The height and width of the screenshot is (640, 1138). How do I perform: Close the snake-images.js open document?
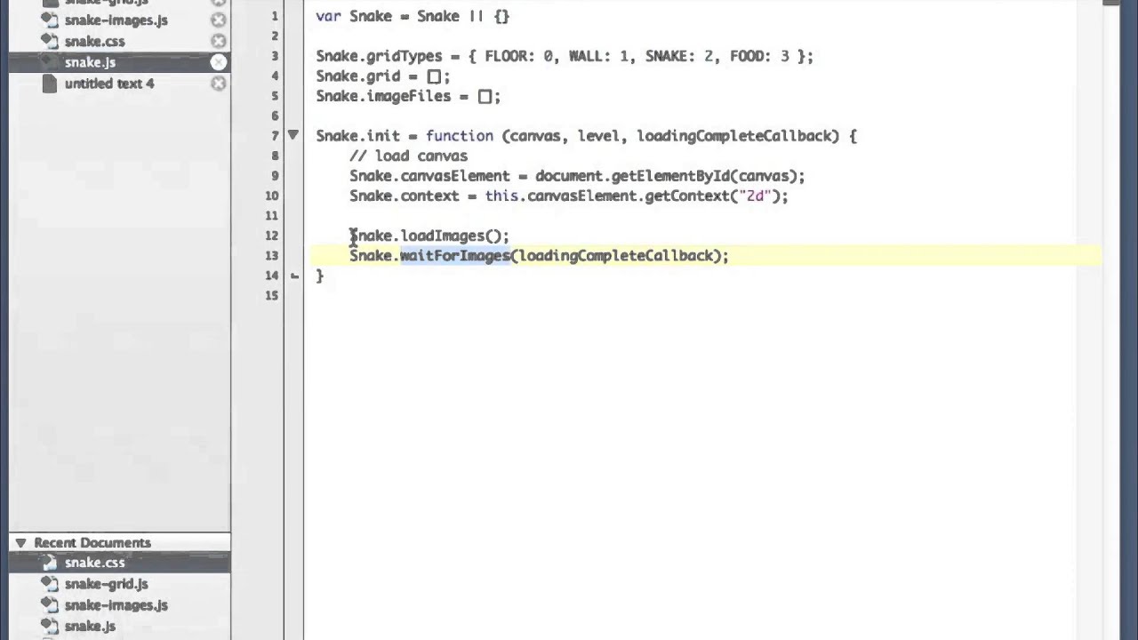[219, 20]
